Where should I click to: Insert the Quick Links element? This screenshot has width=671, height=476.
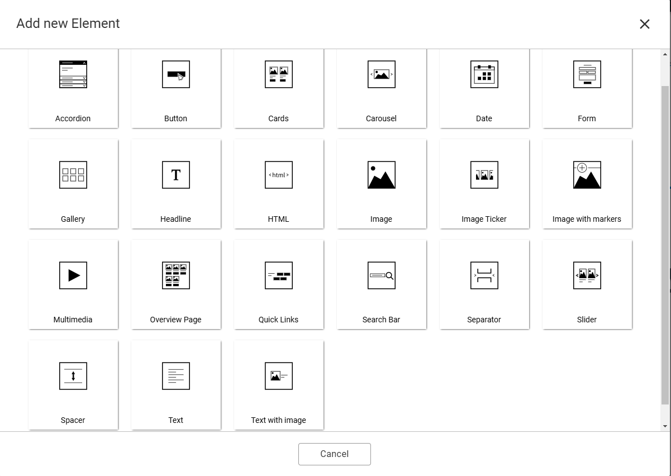click(279, 284)
